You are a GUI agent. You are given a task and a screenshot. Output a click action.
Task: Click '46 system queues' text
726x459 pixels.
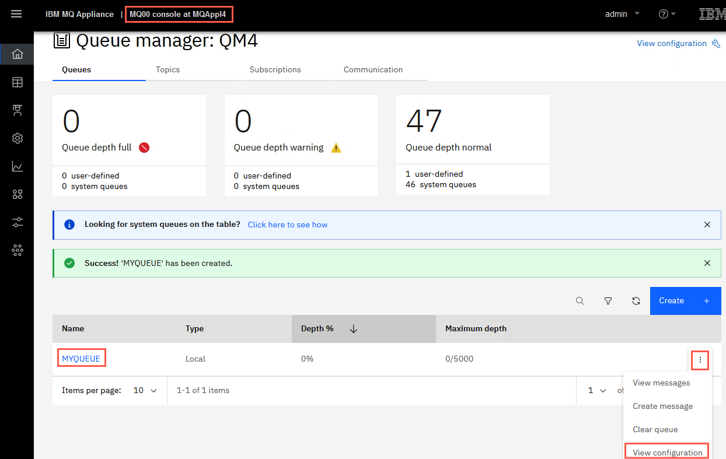(441, 184)
